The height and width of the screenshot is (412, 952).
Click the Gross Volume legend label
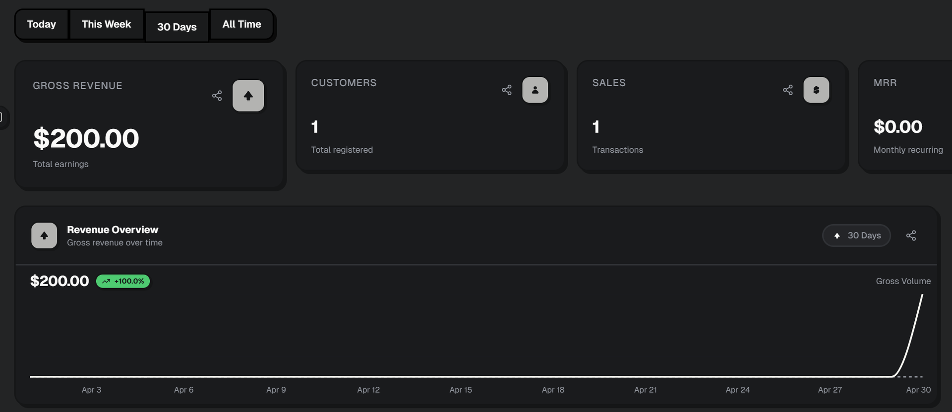coord(903,281)
